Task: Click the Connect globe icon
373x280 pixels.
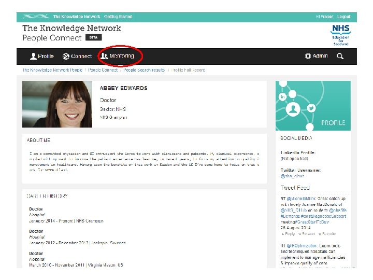Action: coord(66,56)
